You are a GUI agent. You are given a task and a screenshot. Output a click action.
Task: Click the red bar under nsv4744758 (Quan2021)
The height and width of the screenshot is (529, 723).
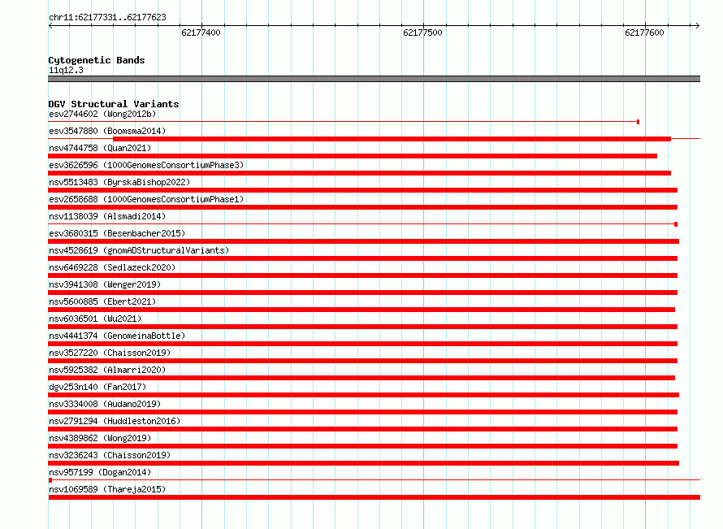[x=353, y=156]
